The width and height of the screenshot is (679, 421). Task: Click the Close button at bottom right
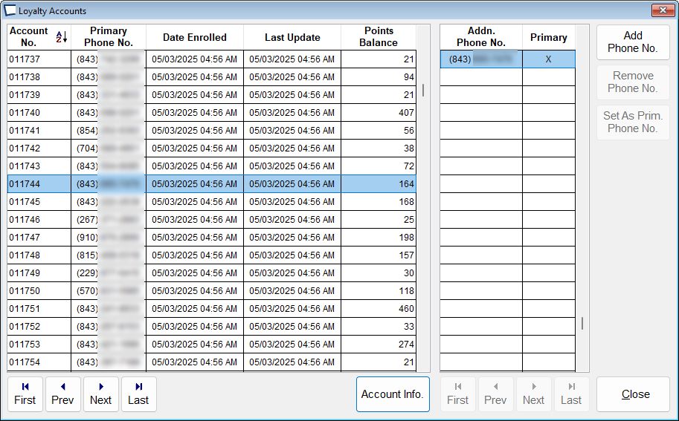tap(634, 394)
